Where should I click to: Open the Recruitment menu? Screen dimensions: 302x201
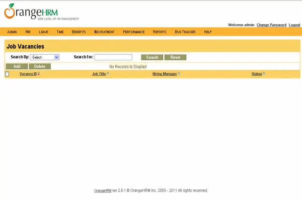click(x=104, y=32)
